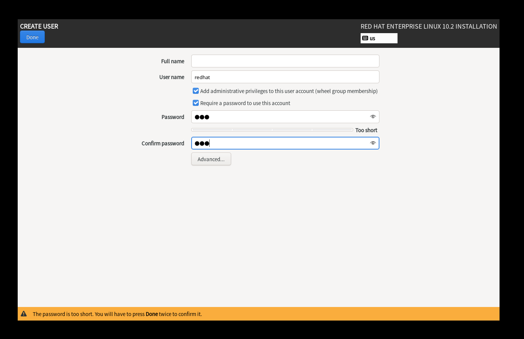Click the Too short strength label
The width and height of the screenshot is (524, 339).
tap(366, 130)
